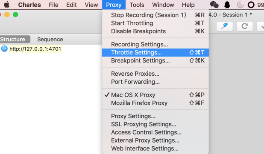Click the pen compose icon in toolbar
The image size is (264, 154).
click(225, 26)
